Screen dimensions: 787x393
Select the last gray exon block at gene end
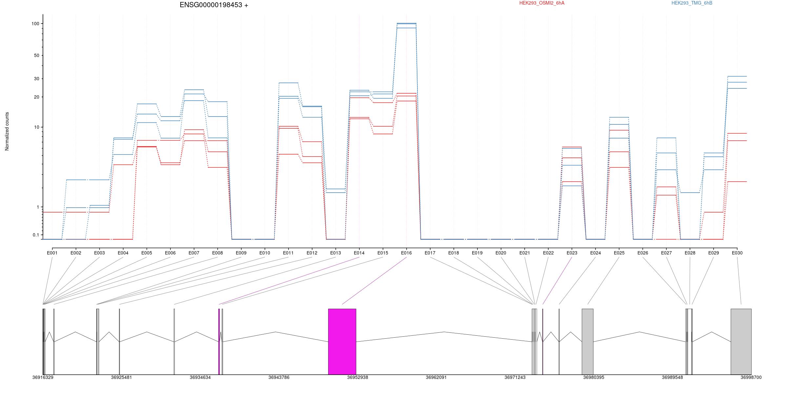(x=741, y=342)
